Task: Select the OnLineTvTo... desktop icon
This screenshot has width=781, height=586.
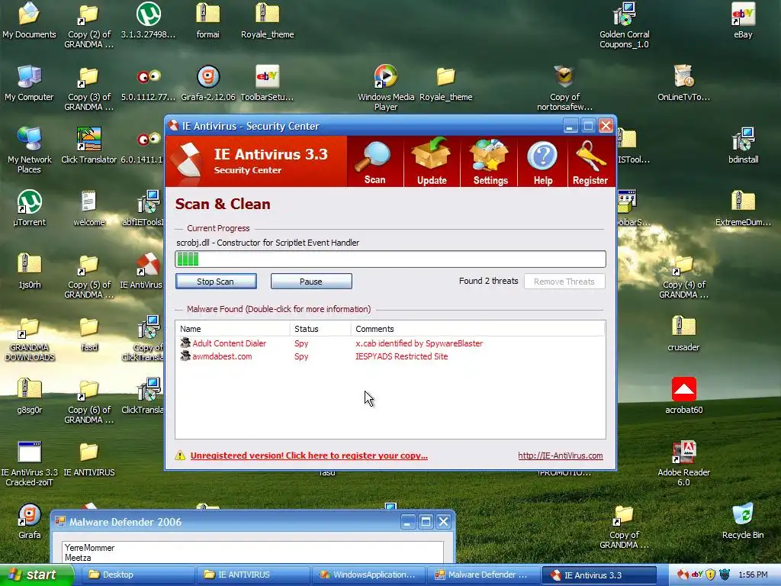Action: 683,84
